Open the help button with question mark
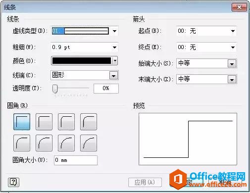This screenshot has height=193, width=250. [13, 182]
